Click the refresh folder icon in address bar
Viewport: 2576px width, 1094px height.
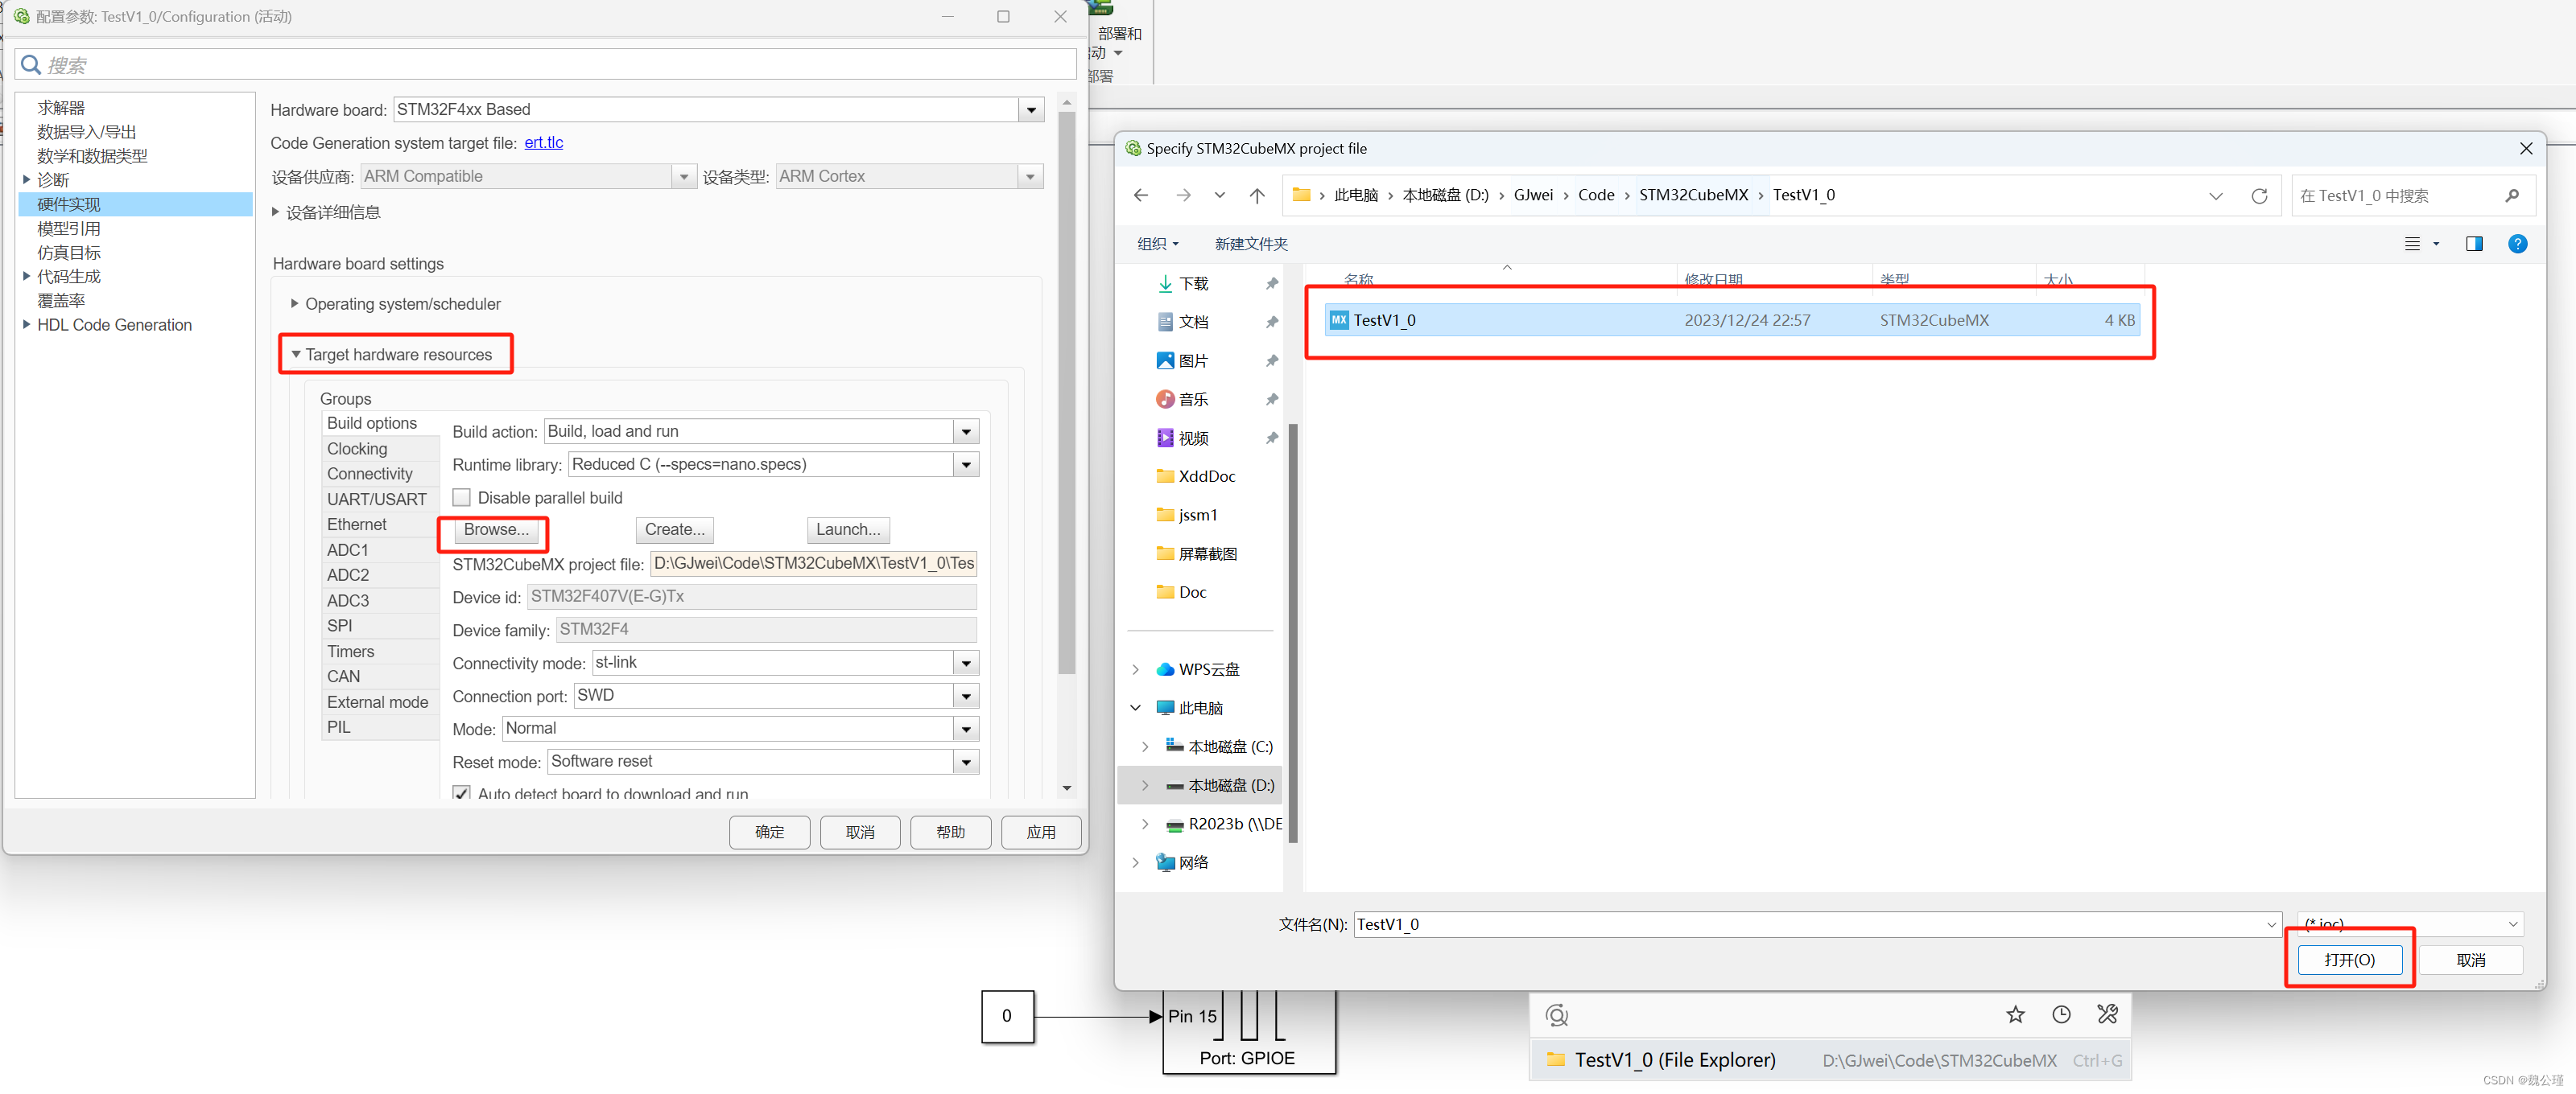2258,195
